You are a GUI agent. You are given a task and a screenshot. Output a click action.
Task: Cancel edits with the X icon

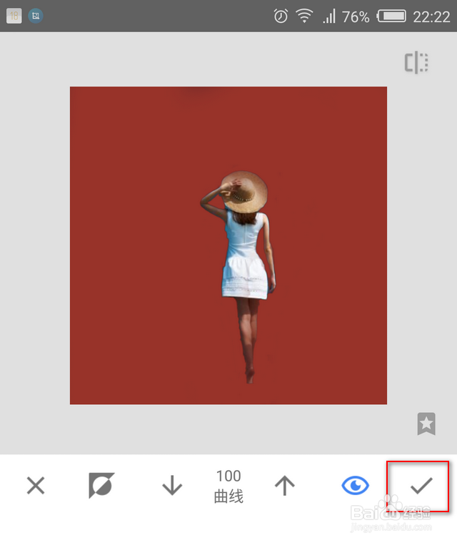point(36,486)
